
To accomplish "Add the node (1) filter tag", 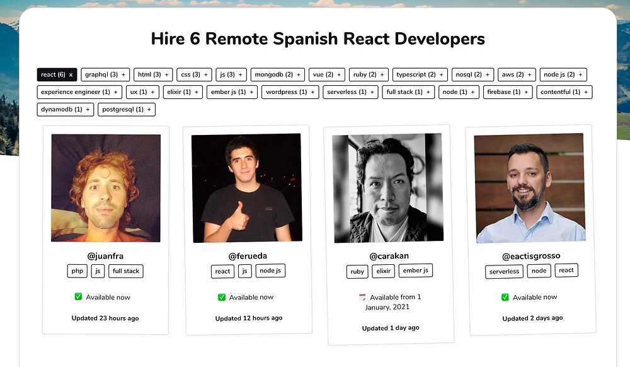I will click(459, 92).
